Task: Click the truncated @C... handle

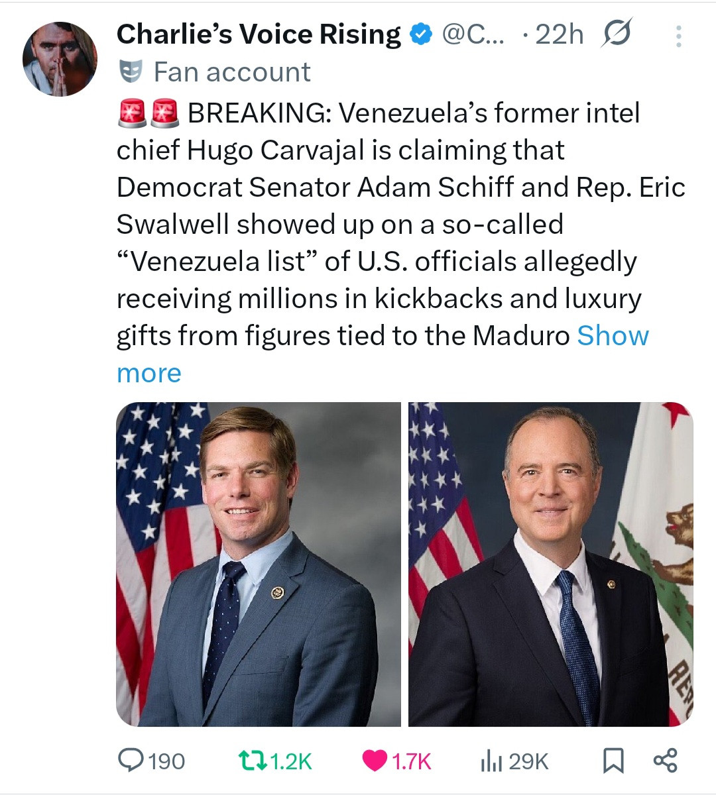Action: tap(472, 34)
